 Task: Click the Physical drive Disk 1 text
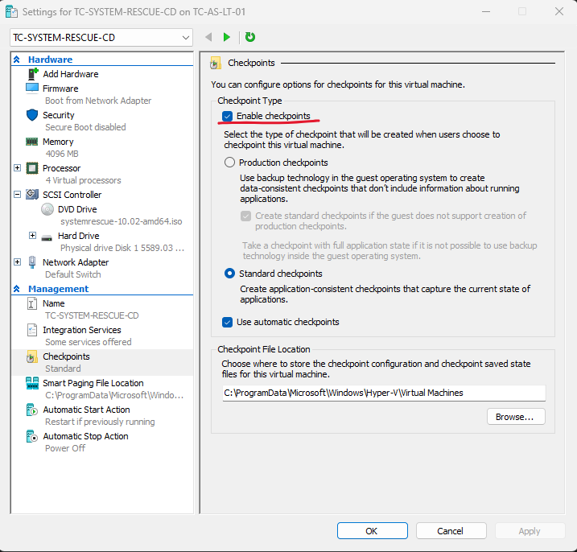pos(122,248)
